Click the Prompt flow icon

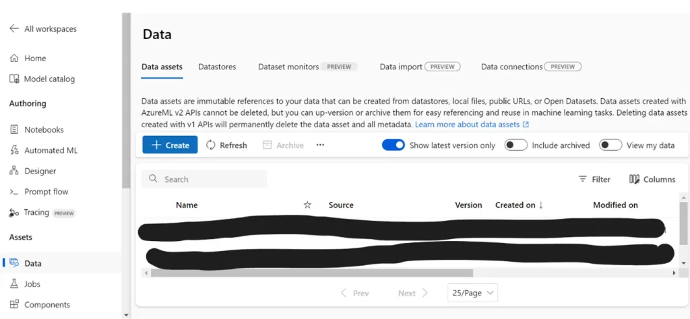(14, 192)
